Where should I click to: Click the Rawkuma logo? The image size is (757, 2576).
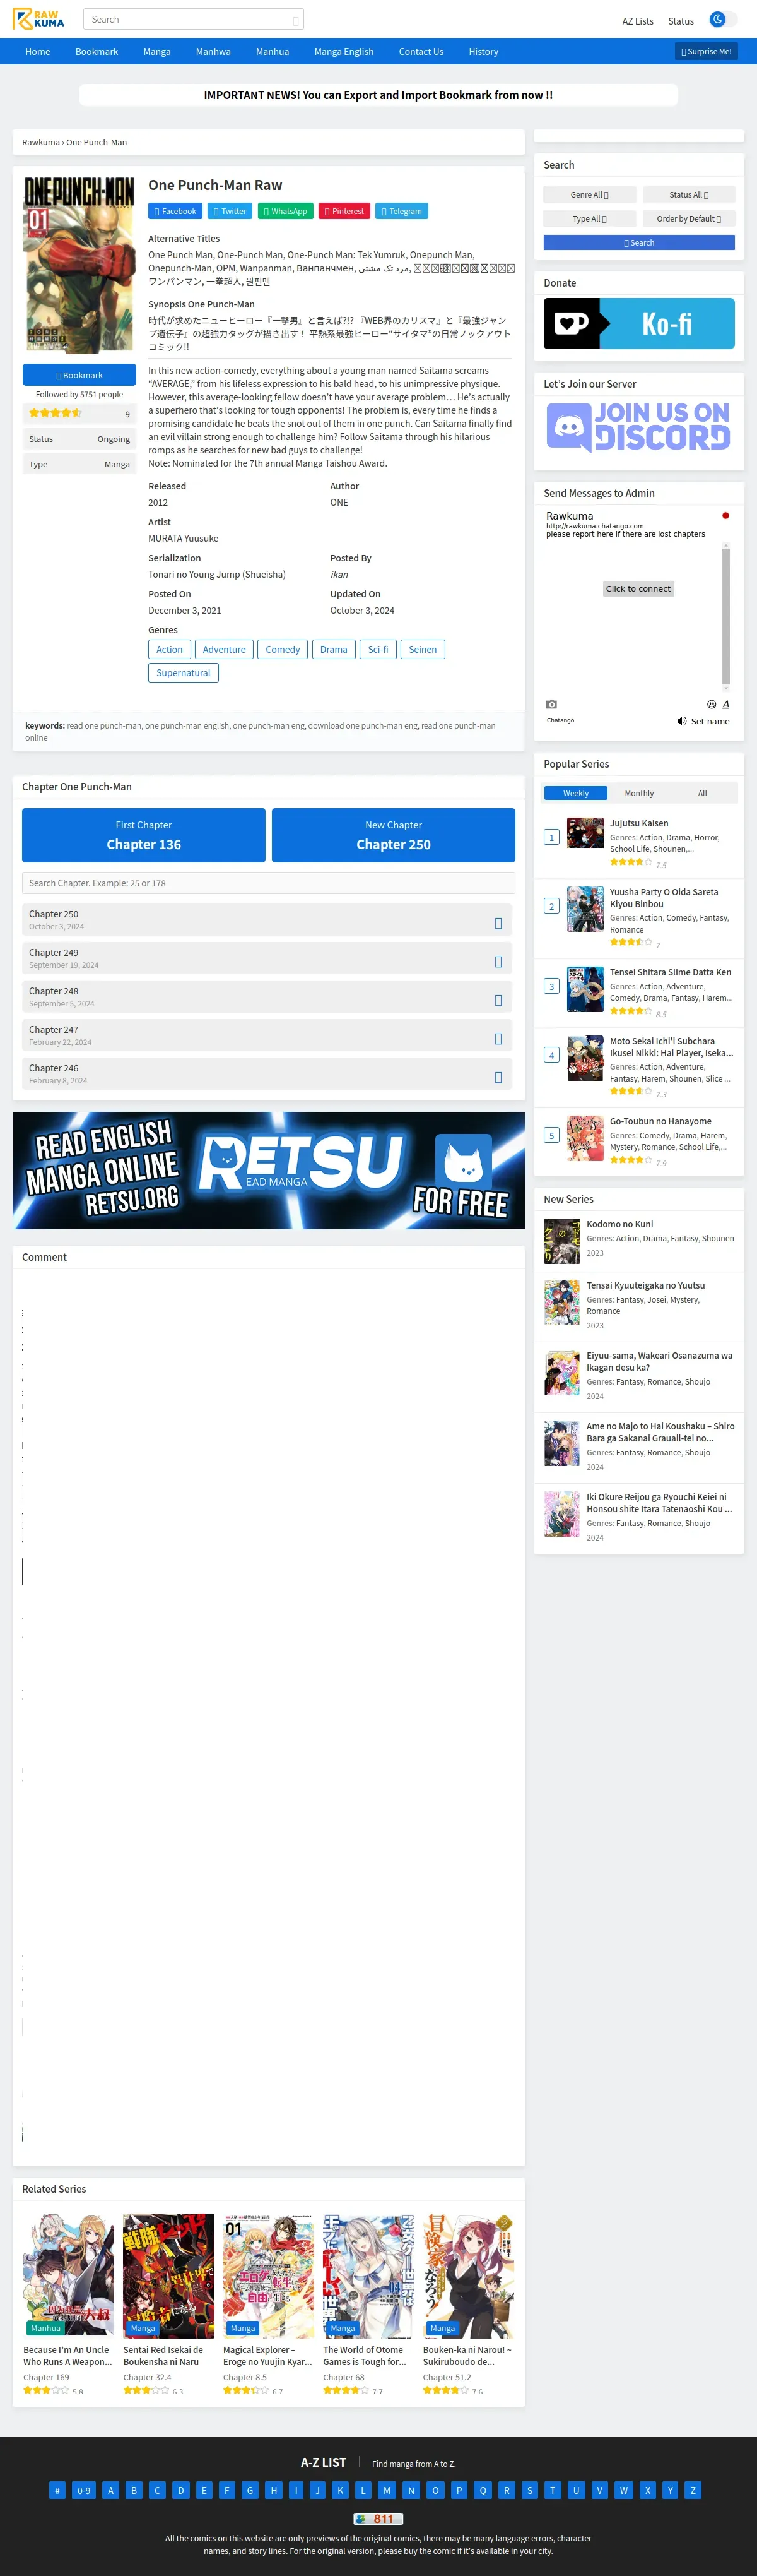(39, 19)
